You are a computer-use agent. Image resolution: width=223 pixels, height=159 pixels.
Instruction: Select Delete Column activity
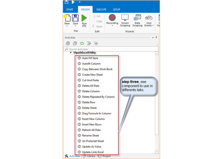pyautogui.click(x=89, y=91)
